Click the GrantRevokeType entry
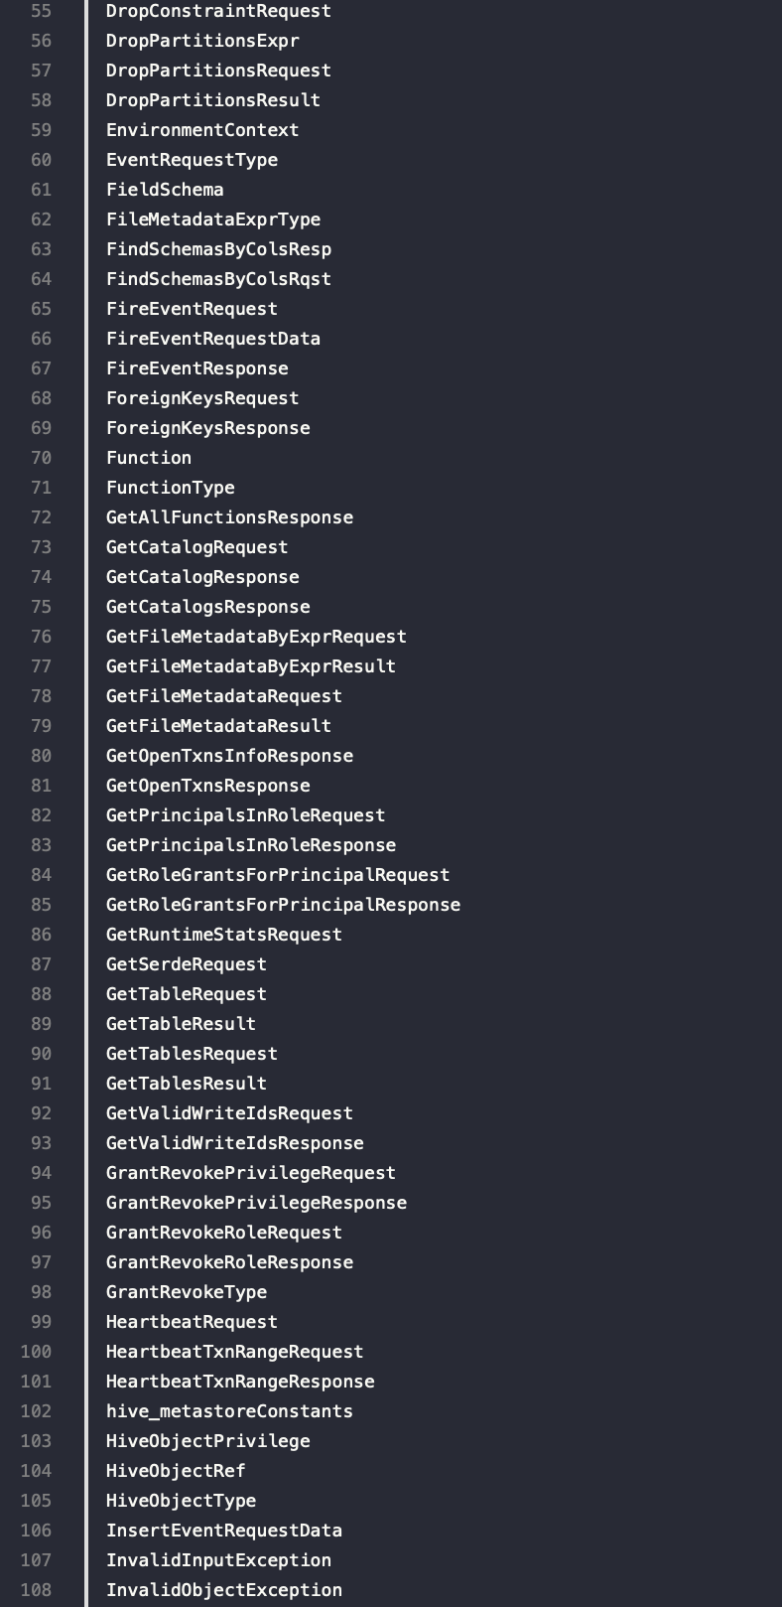Screen dimensions: 782x1607 [187, 1292]
